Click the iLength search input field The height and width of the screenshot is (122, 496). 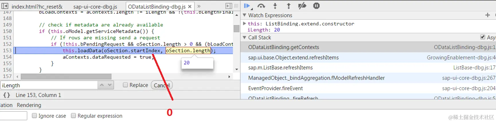pos(49,85)
